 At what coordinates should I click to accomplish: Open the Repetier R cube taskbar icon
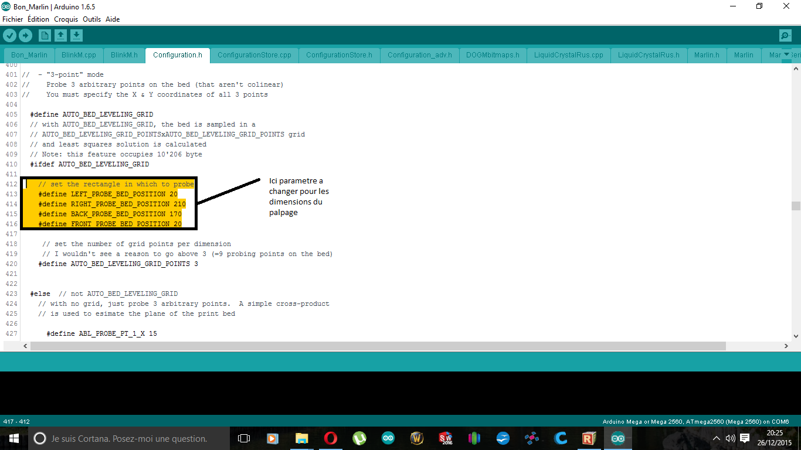pyautogui.click(x=589, y=438)
